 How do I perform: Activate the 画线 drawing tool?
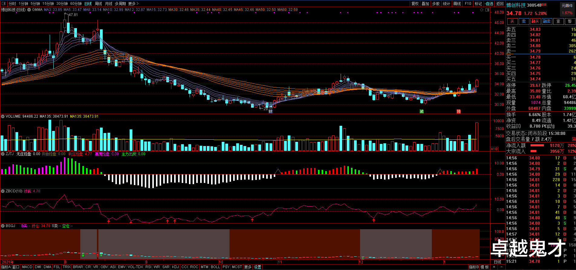click(x=457, y=4)
